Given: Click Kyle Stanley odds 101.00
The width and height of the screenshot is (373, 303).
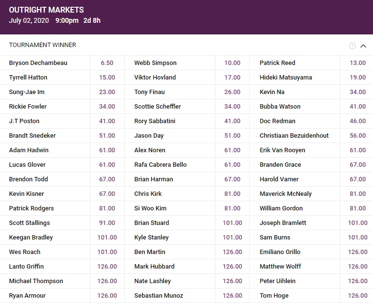Looking at the screenshot, I should [232, 237].
